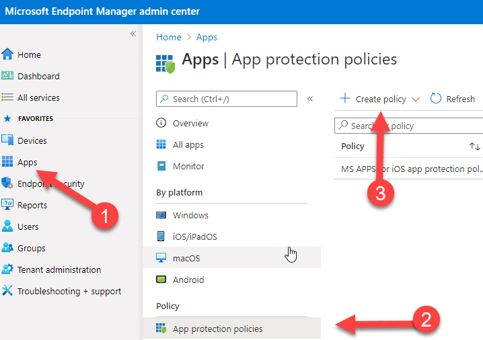This screenshot has width=483, height=340.
Task: Choose the macOS platform entry
Action: (x=231, y=258)
